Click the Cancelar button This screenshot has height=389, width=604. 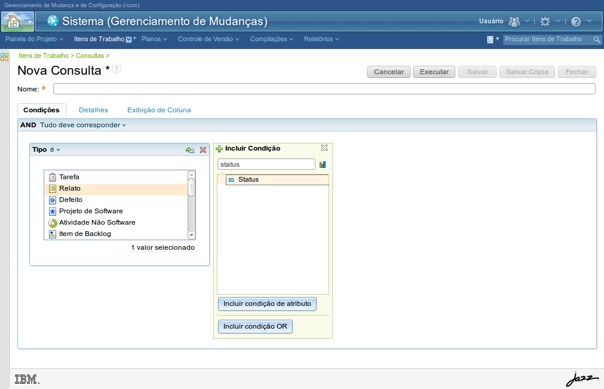(x=389, y=72)
